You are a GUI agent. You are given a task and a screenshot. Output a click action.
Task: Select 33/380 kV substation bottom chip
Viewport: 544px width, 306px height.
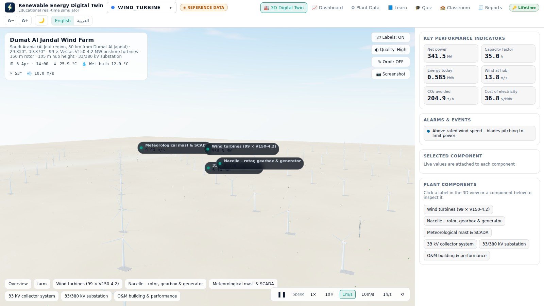pyautogui.click(x=86, y=296)
